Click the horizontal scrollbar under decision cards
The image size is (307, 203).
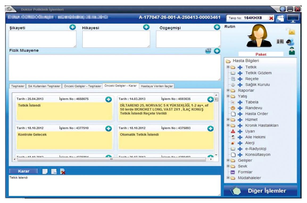tap(111, 159)
